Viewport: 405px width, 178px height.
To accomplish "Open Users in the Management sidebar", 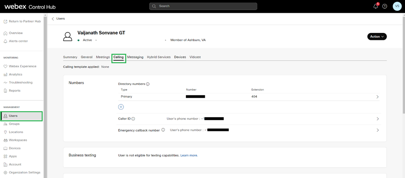I will 22,116.
